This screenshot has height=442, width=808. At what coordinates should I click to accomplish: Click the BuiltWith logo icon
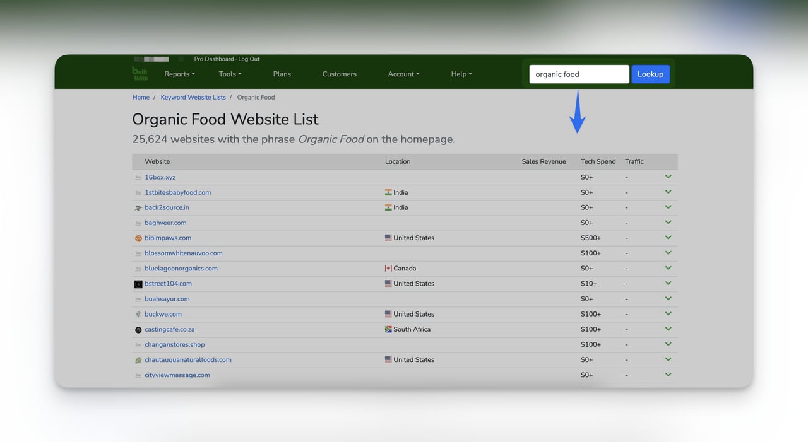click(140, 74)
